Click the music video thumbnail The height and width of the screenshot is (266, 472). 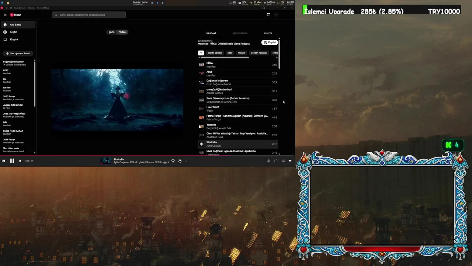(117, 100)
